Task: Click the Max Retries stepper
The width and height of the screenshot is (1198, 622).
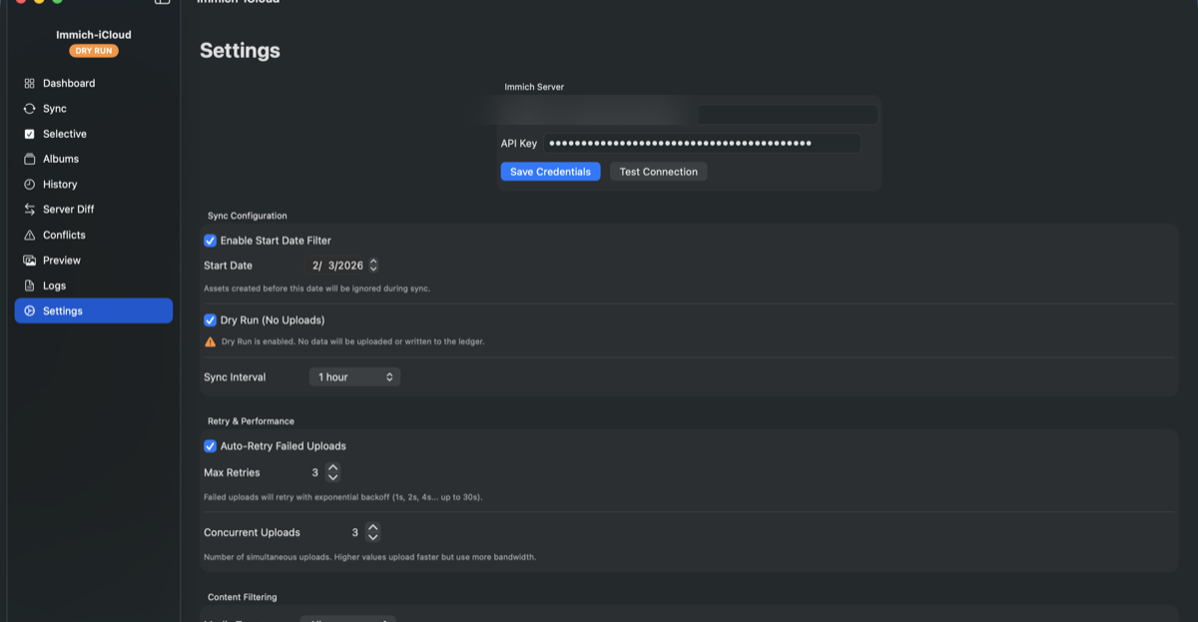Action: (333, 472)
